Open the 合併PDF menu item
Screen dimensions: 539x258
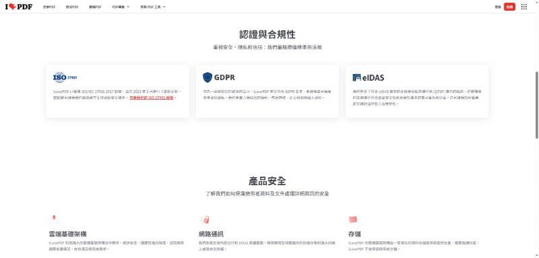[x=49, y=7]
